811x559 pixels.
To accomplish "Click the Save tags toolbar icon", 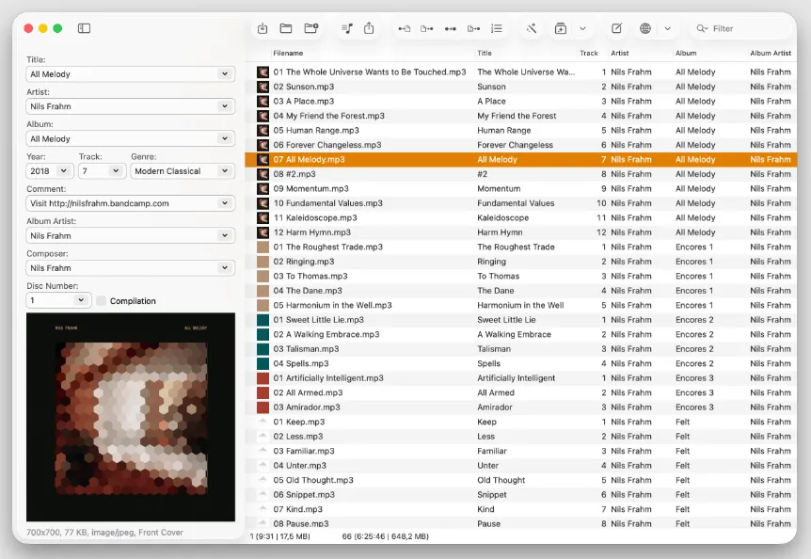I will 262,28.
